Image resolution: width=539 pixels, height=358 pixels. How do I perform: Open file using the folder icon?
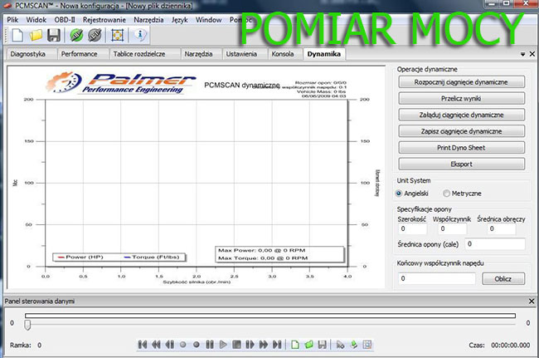pyautogui.click(x=36, y=35)
